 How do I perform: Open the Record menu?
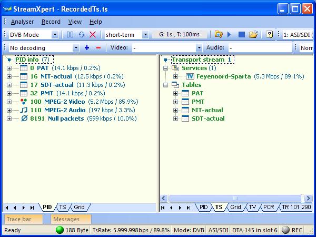[51, 22]
